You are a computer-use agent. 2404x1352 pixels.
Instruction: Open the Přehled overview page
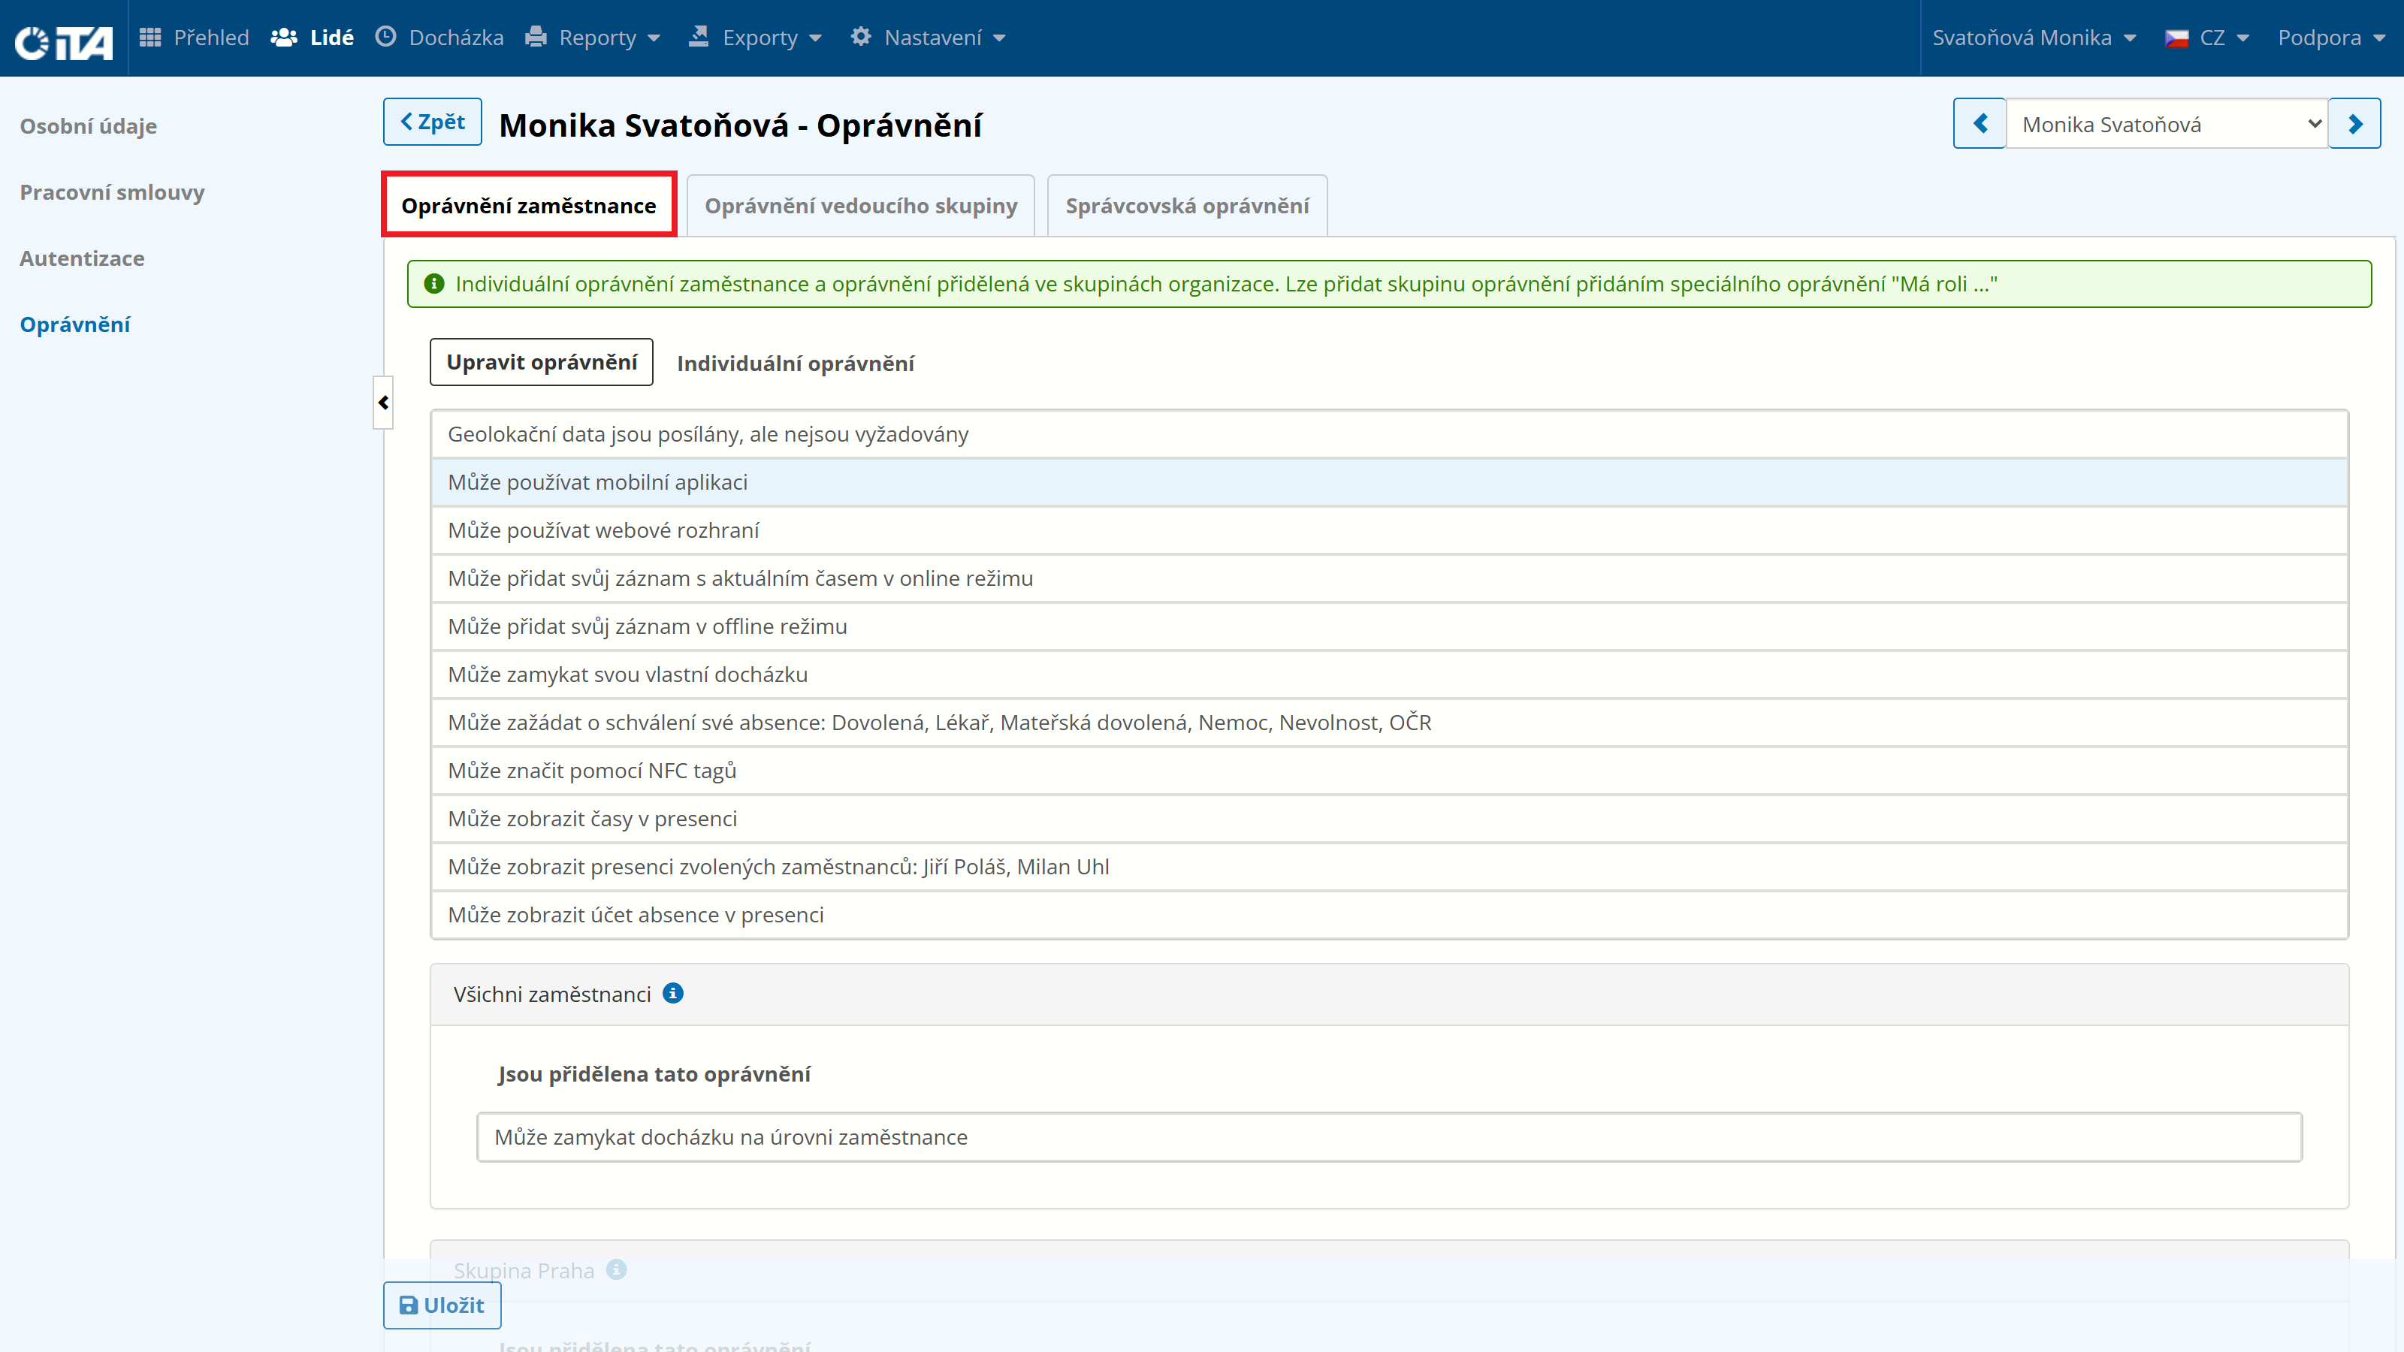[194, 38]
